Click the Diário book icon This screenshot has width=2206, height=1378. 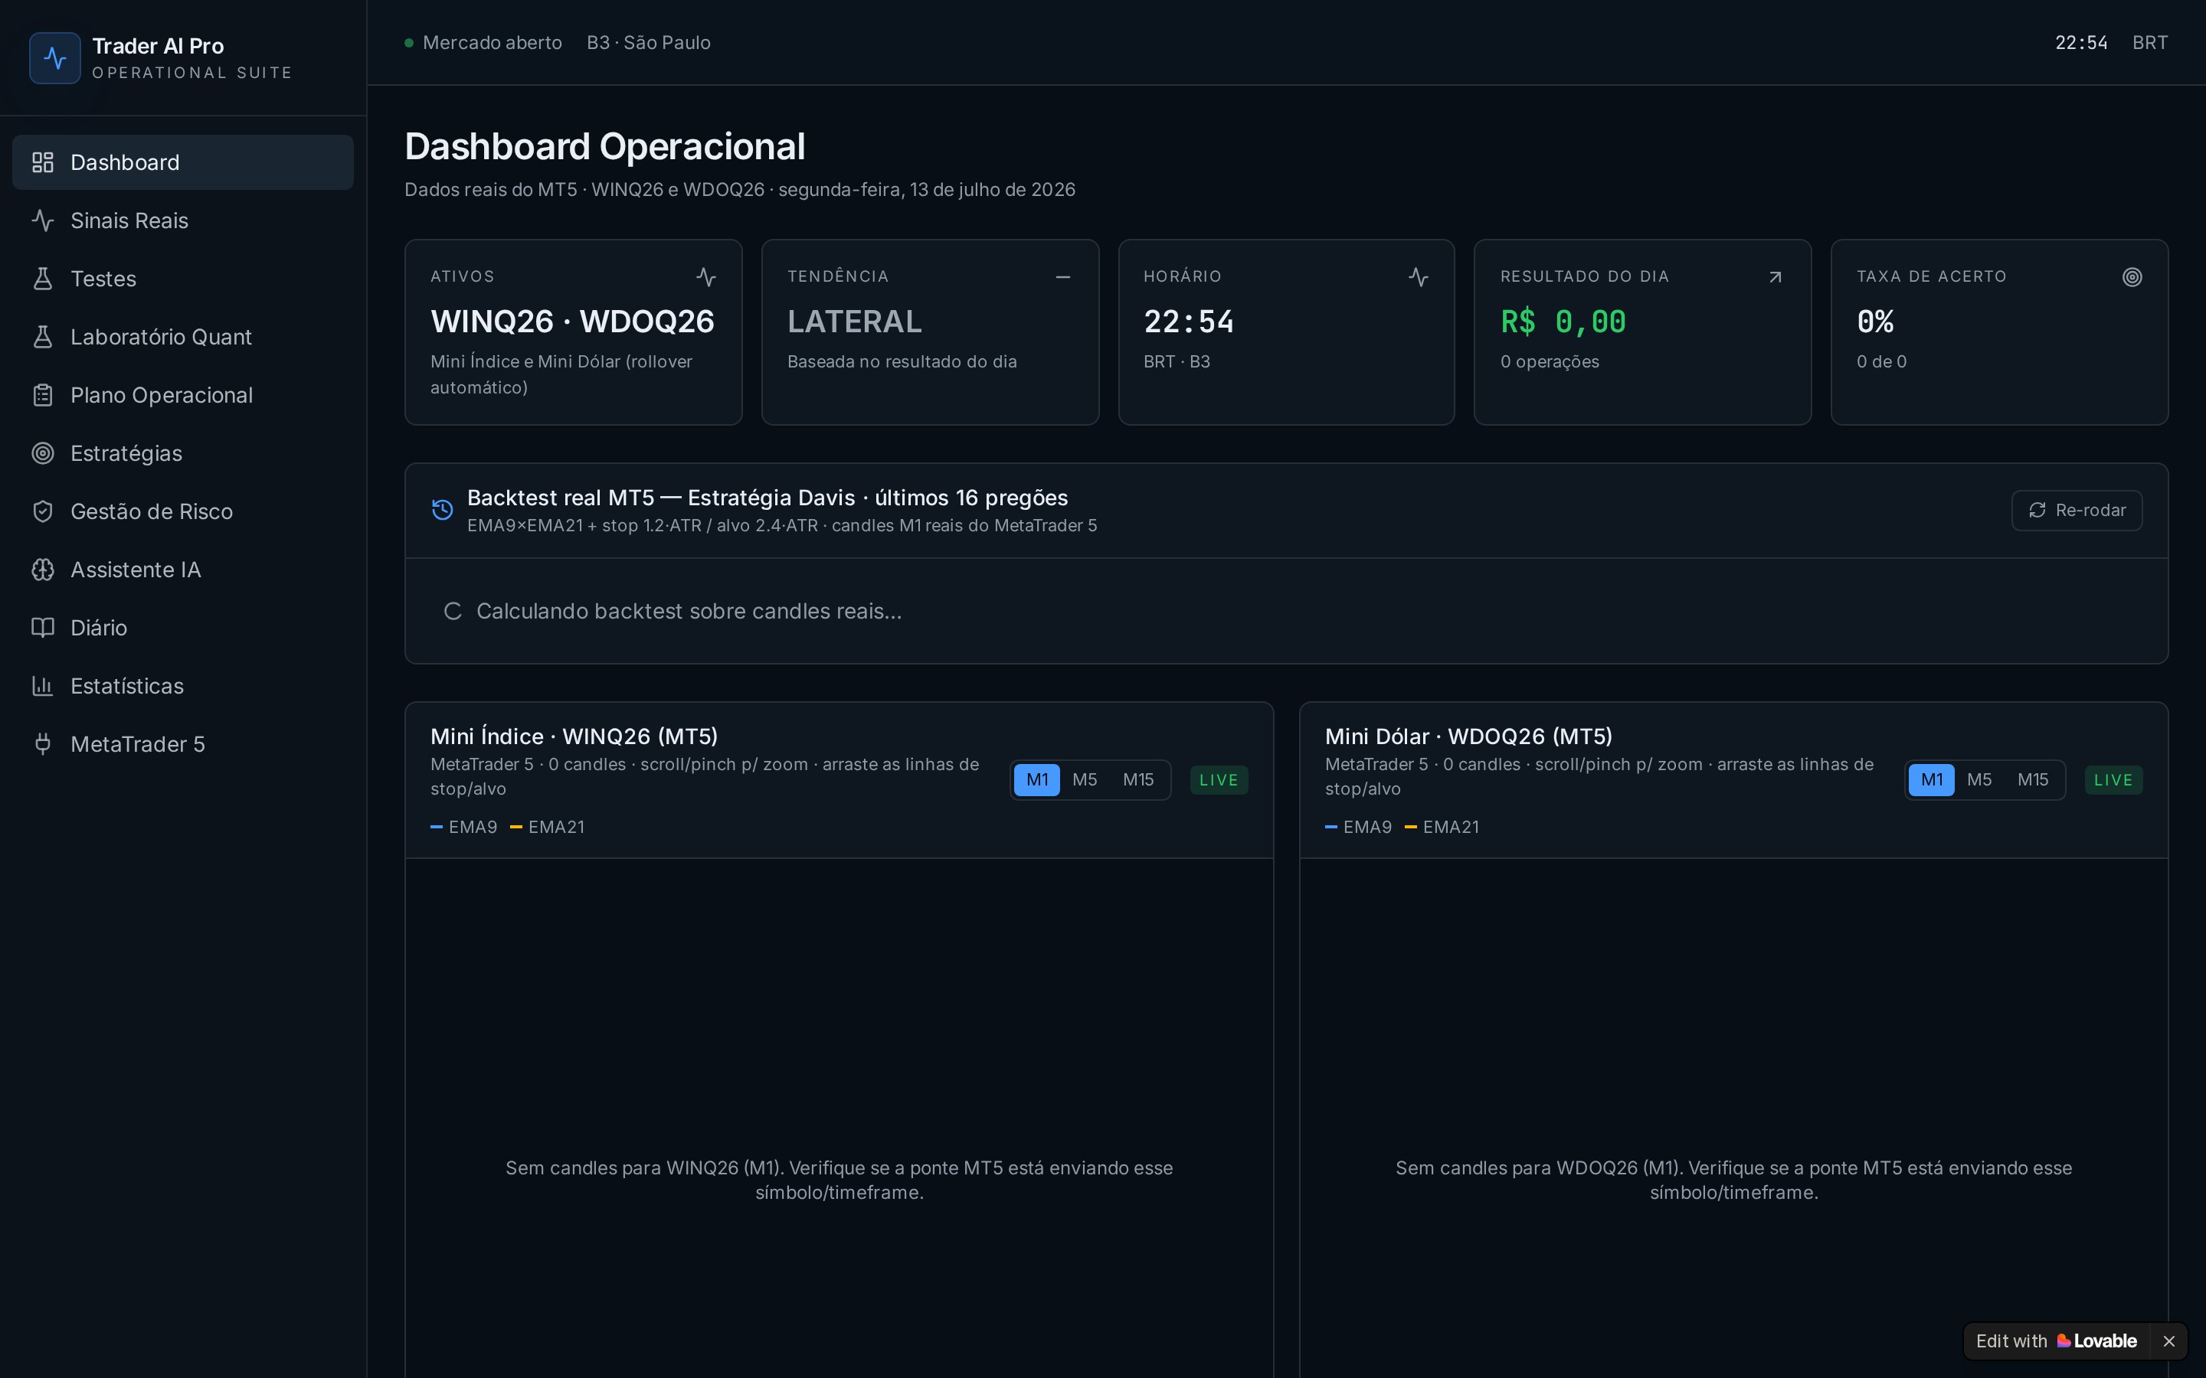(x=43, y=628)
